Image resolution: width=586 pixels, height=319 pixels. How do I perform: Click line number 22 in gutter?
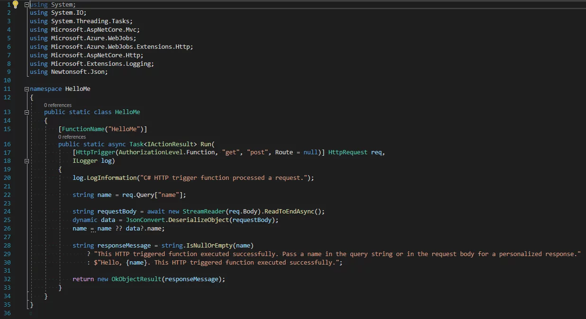point(7,195)
